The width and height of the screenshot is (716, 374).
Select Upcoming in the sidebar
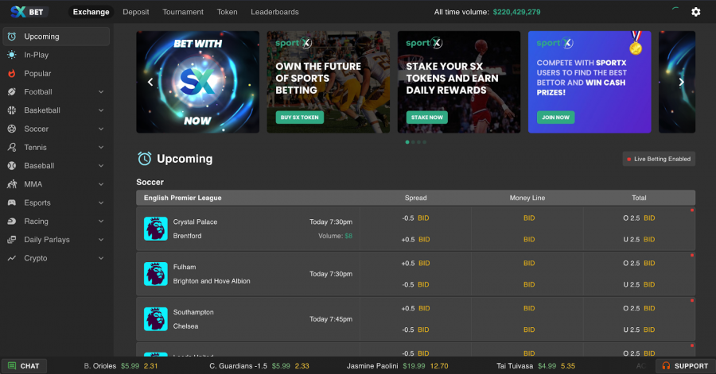[x=56, y=37]
